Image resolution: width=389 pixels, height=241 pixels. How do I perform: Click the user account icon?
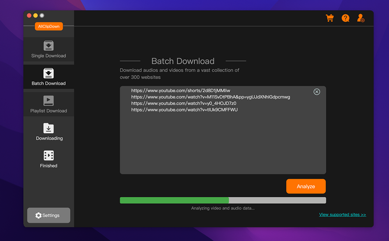(361, 18)
